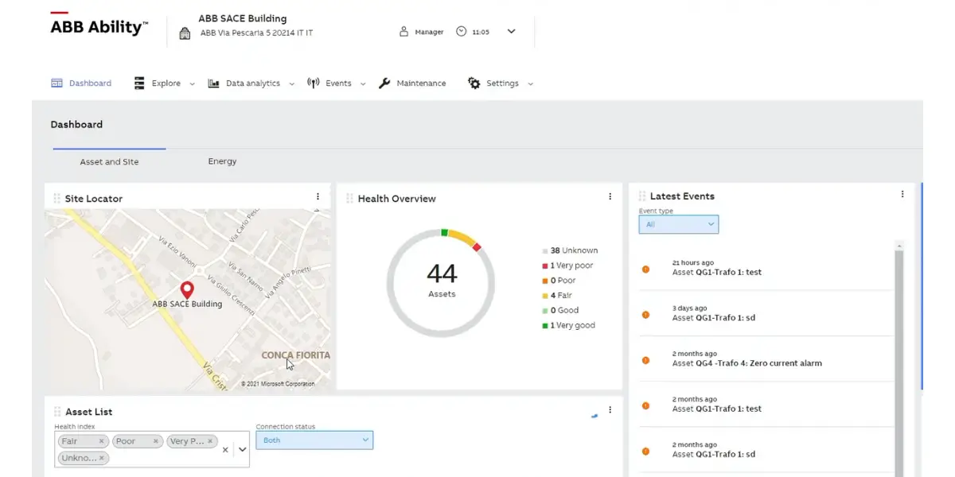The image size is (955, 477).
Task: Expand the Events menu arrow
Action: click(x=363, y=83)
